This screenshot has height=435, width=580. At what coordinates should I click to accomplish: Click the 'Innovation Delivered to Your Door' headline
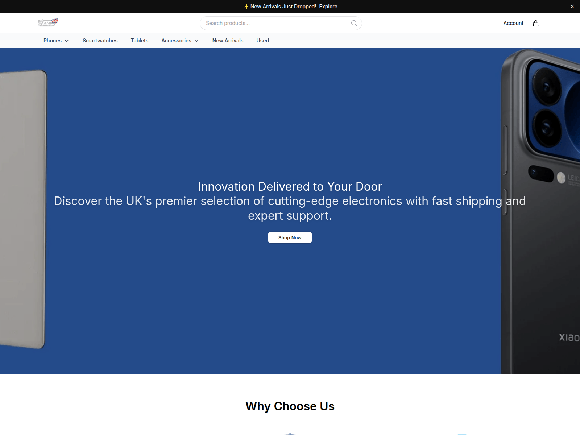click(290, 186)
